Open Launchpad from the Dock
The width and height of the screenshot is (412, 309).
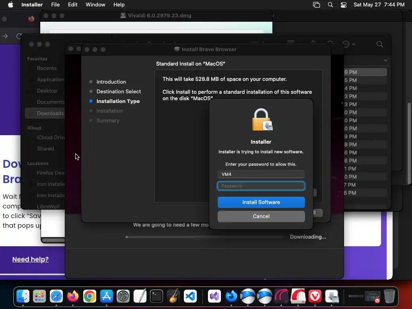[x=39, y=297]
